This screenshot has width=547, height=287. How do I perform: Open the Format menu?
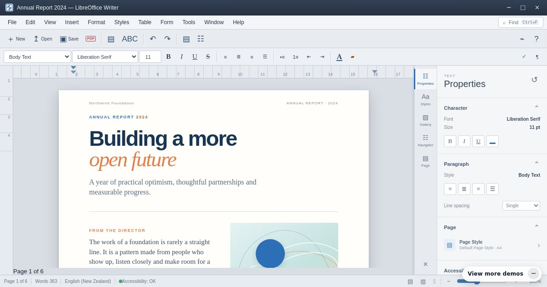click(97, 22)
